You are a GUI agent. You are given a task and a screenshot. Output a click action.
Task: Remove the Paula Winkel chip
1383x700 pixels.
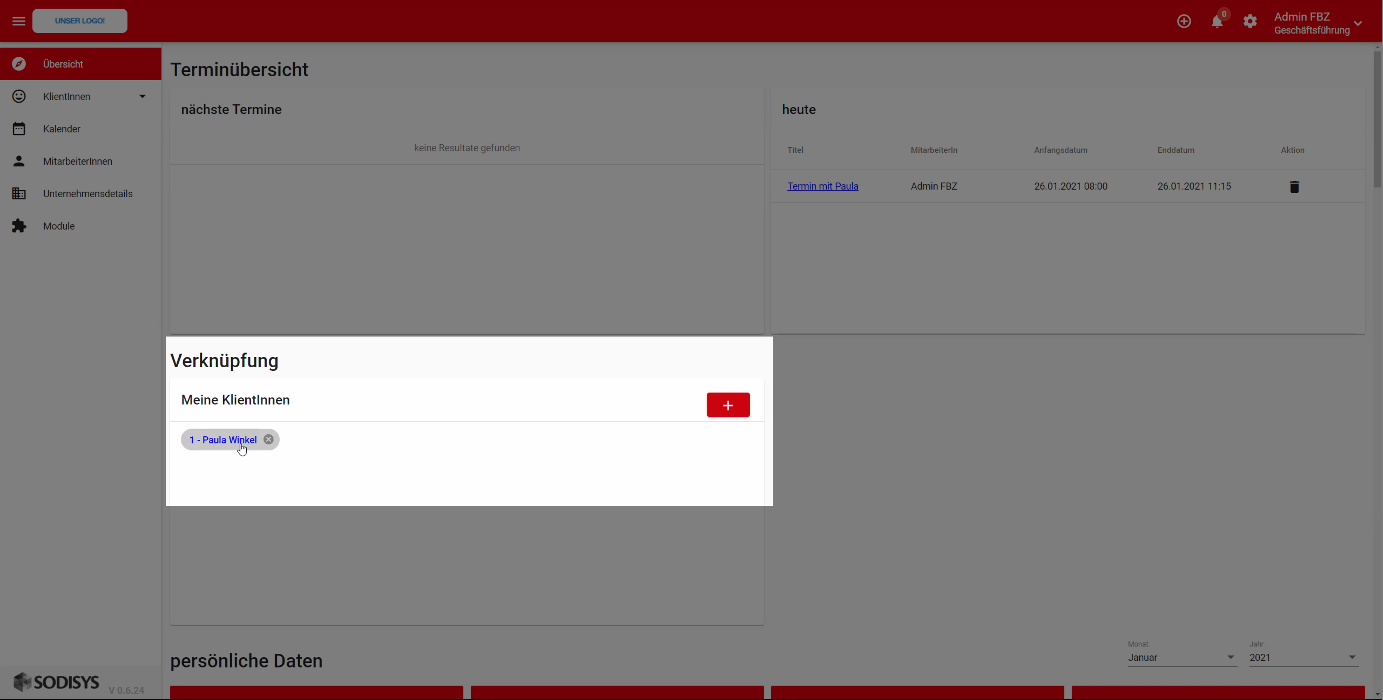pyautogui.click(x=269, y=439)
